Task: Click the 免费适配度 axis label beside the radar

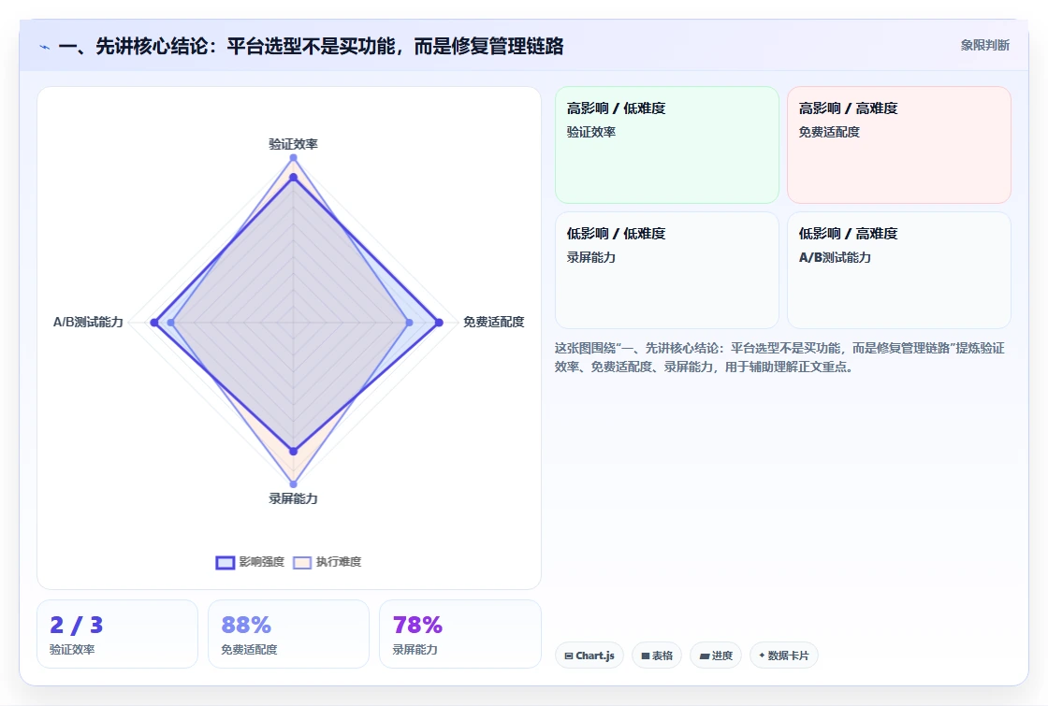Action: (x=494, y=322)
